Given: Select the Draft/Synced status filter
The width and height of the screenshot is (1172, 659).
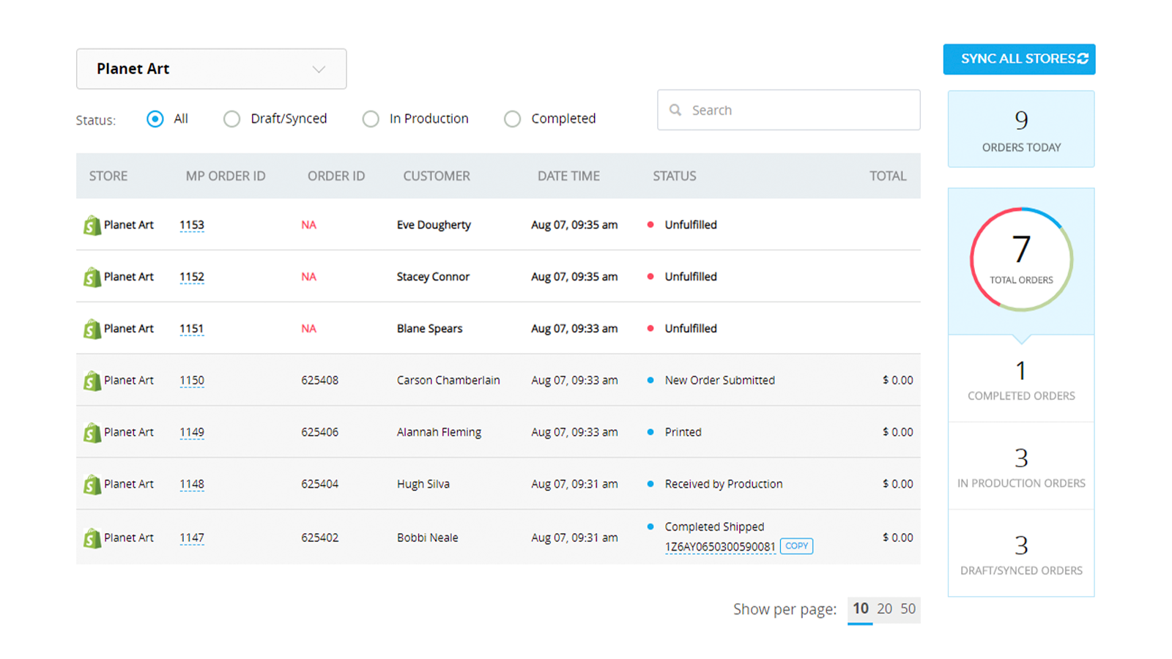Looking at the screenshot, I should click(231, 119).
